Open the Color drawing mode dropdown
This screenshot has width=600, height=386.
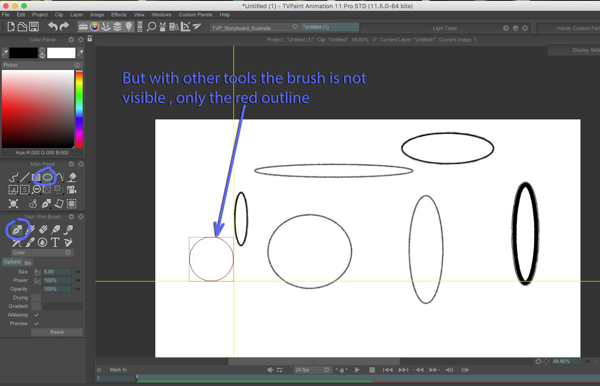point(42,252)
